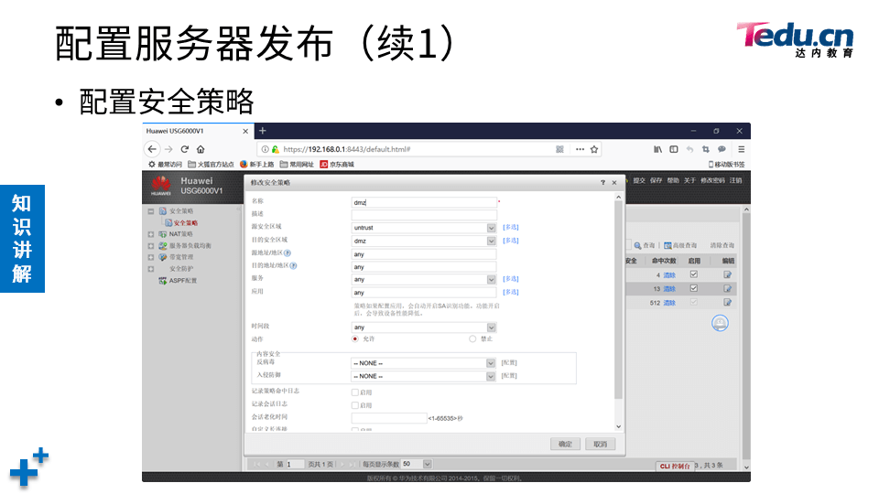Click 注销 in the top menu
Viewport: 879px width, 494px height.
(735, 180)
